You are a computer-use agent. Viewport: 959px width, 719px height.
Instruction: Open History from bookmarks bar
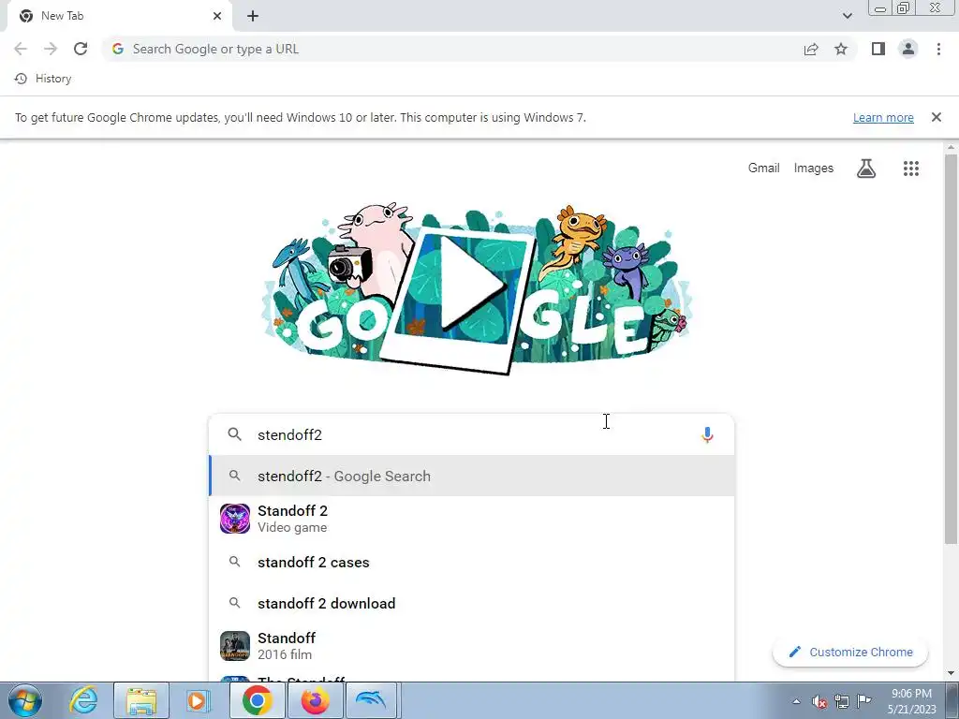pyautogui.click(x=43, y=79)
